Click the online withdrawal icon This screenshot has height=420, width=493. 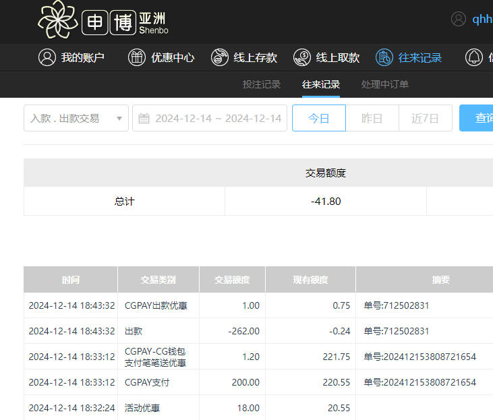[302, 57]
